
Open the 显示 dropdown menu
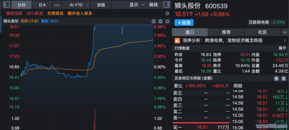137,5
